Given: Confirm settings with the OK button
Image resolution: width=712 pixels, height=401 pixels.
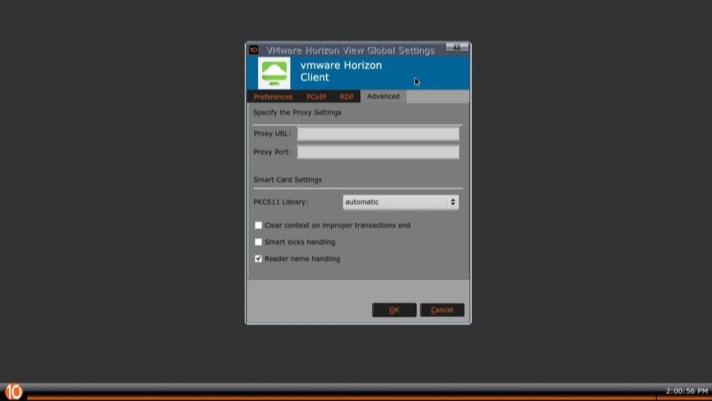Looking at the screenshot, I should coord(394,310).
